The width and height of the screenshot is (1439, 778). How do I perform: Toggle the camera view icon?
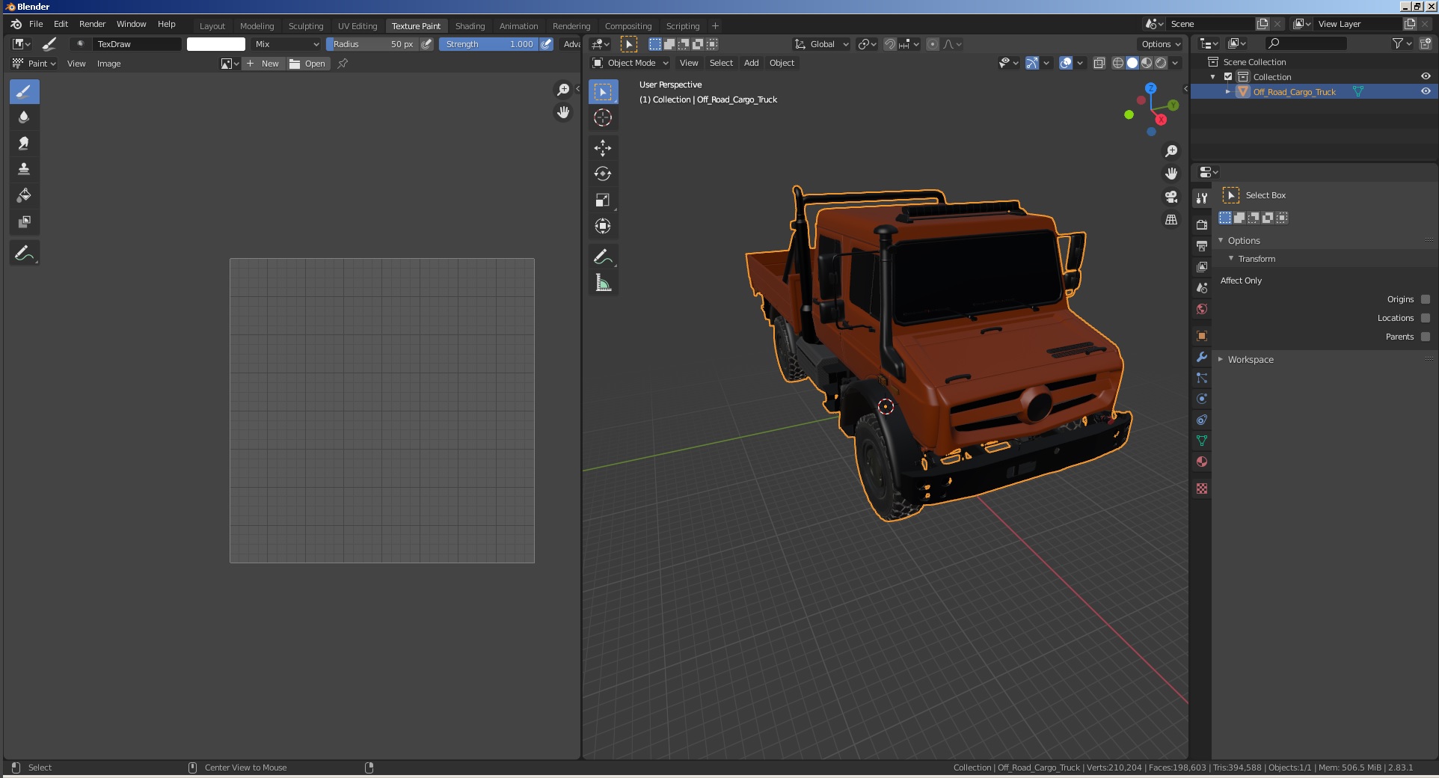(x=1171, y=197)
